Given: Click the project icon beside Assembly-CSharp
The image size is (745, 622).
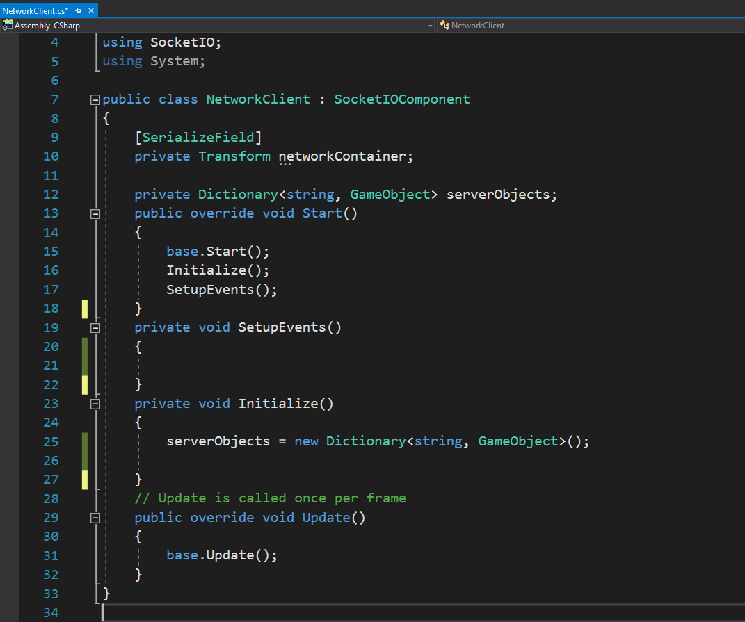Looking at the screenshot, I should coord(7,25).
